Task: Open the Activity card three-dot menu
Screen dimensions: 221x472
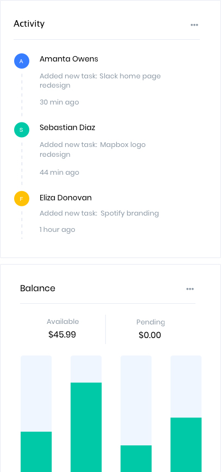Action: (194, 25)
